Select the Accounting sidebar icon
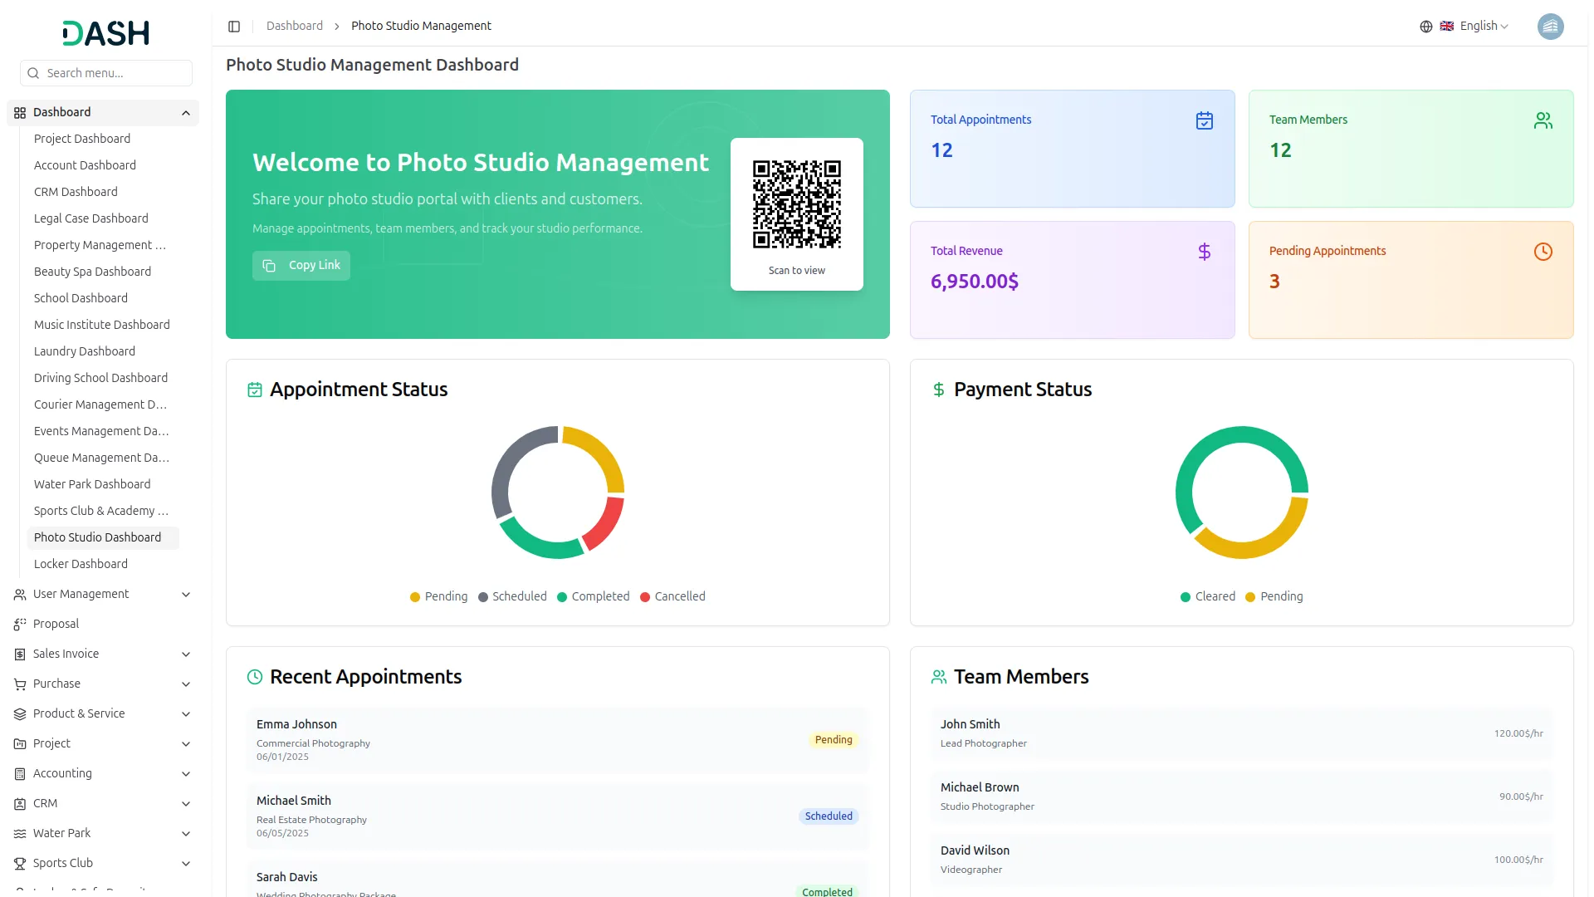Image resolution: width=1594 pixels, height=897 pixels. (x=18, y=773)
